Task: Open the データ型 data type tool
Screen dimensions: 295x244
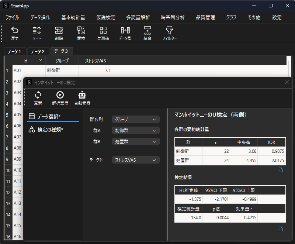Action: pyautogui.click(x=125, y=33)
